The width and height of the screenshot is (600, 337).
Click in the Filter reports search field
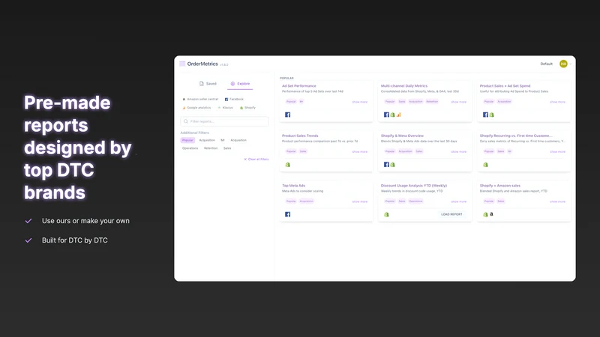pyautogui.click(x=224, y=121)
